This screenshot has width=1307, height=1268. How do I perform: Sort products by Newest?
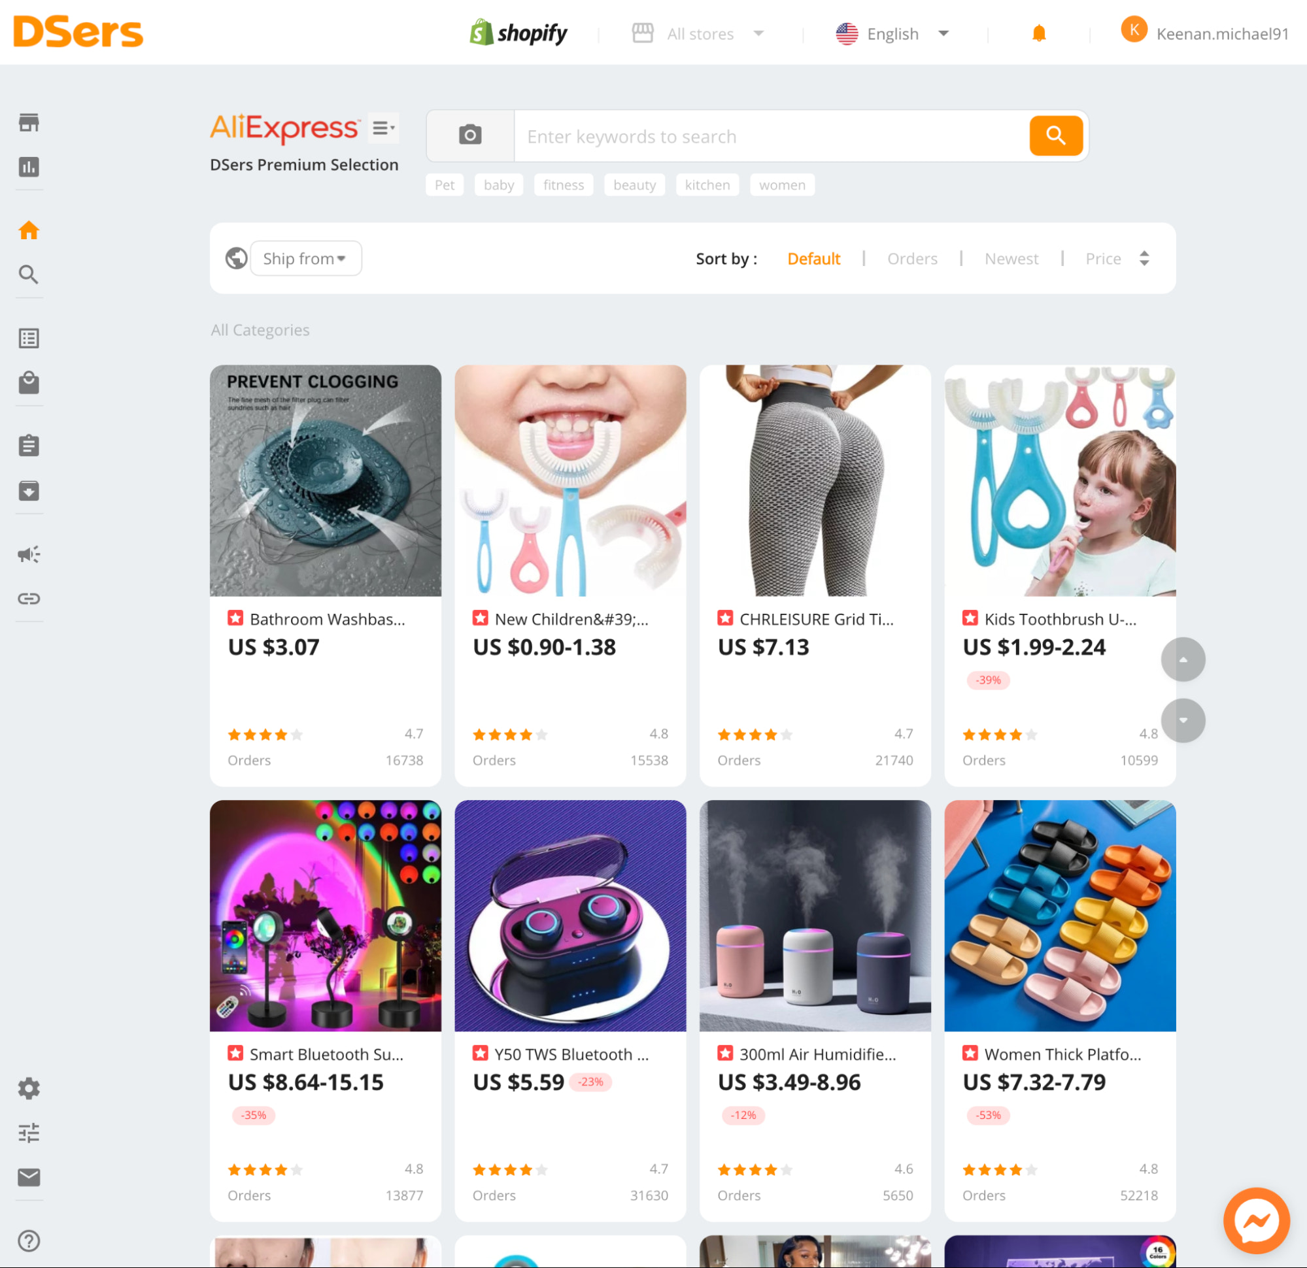coord(1011,259)
